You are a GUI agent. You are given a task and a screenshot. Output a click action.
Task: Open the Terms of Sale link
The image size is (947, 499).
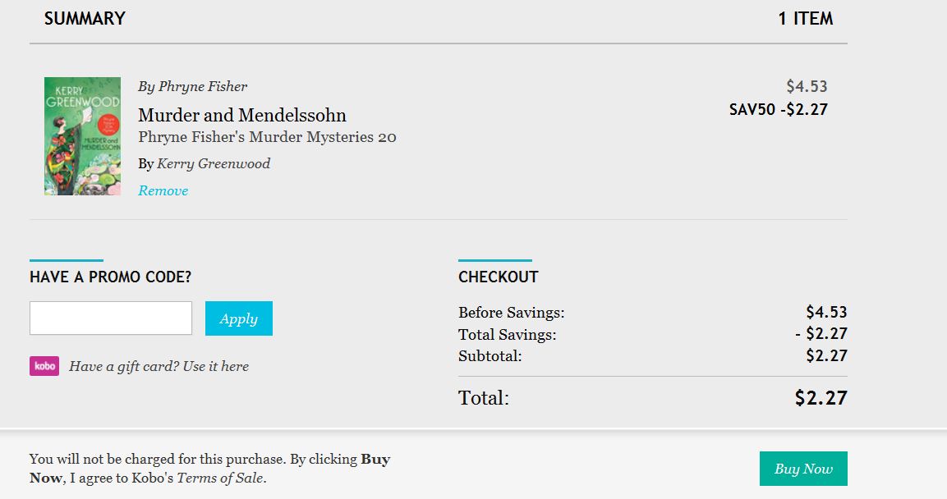[220, 478]
